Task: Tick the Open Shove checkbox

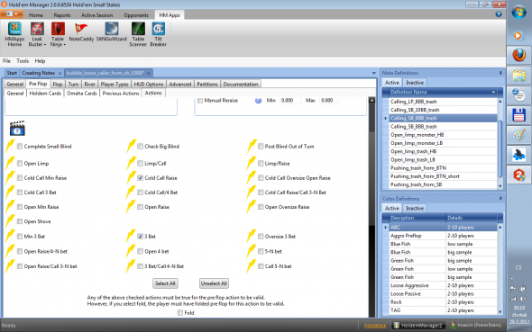Action: pos(20,221)
